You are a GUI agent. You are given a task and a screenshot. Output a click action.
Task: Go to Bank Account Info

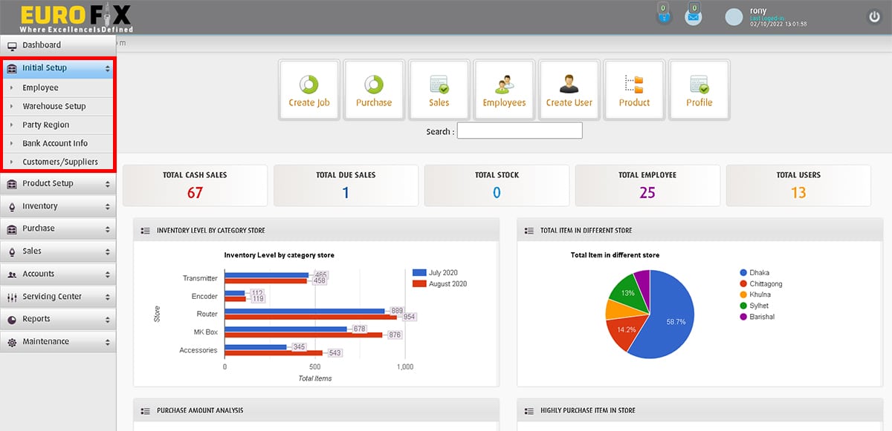[55, 143]
